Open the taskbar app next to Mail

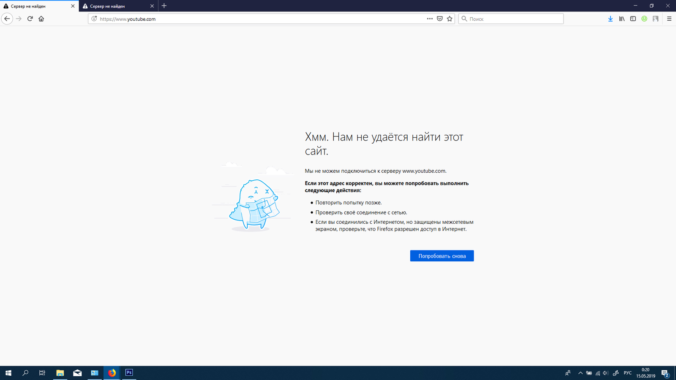[x=95, y=373]
